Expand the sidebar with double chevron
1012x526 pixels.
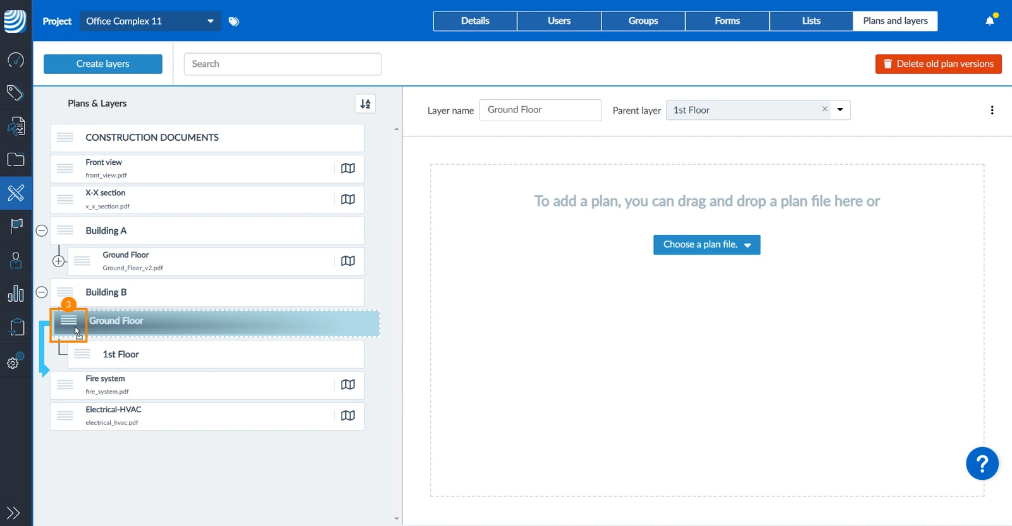coord(13,513)
